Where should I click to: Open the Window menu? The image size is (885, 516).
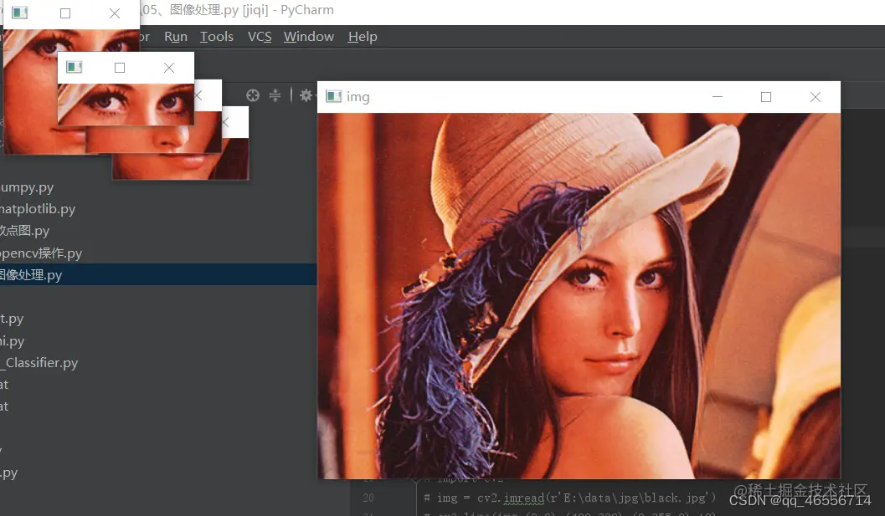(x=309, y=37)
